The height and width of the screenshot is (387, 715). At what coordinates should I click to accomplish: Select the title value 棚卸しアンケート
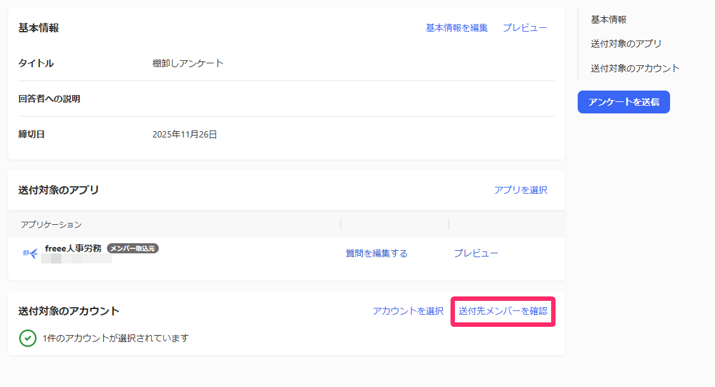pos(188,63)
